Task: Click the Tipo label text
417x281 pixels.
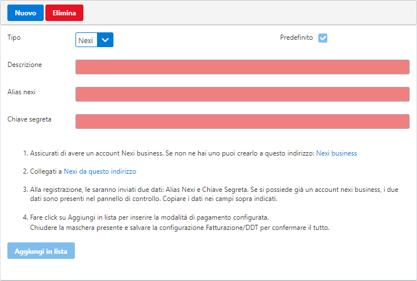Action: pos(14,37)
